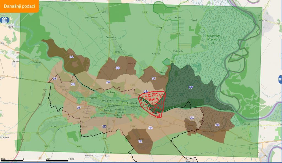
Task: Click the Darda place label
Action: pos(117,52)
